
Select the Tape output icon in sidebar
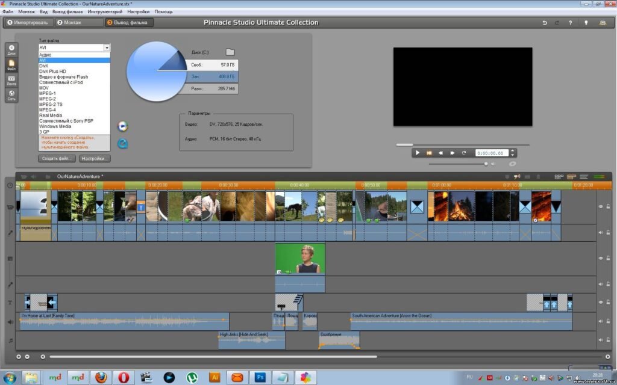click(x=11, y=80)
